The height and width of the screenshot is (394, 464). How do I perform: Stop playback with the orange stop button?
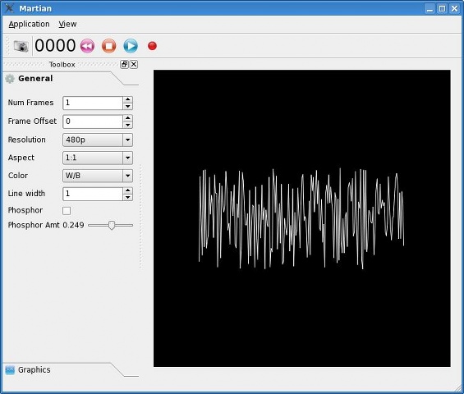coord(109,46)
